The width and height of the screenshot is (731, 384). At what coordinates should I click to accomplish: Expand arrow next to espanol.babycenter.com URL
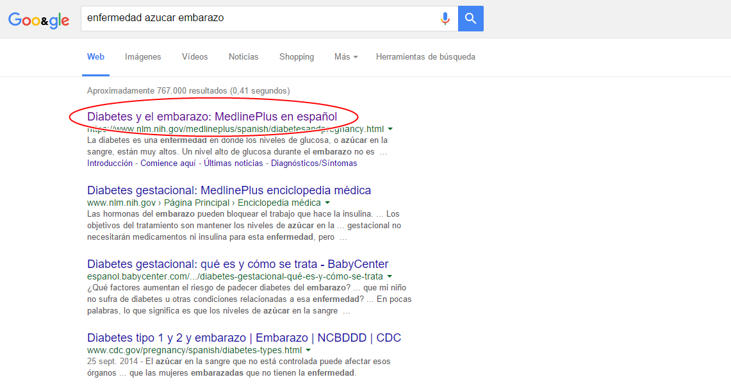(390, 277)
